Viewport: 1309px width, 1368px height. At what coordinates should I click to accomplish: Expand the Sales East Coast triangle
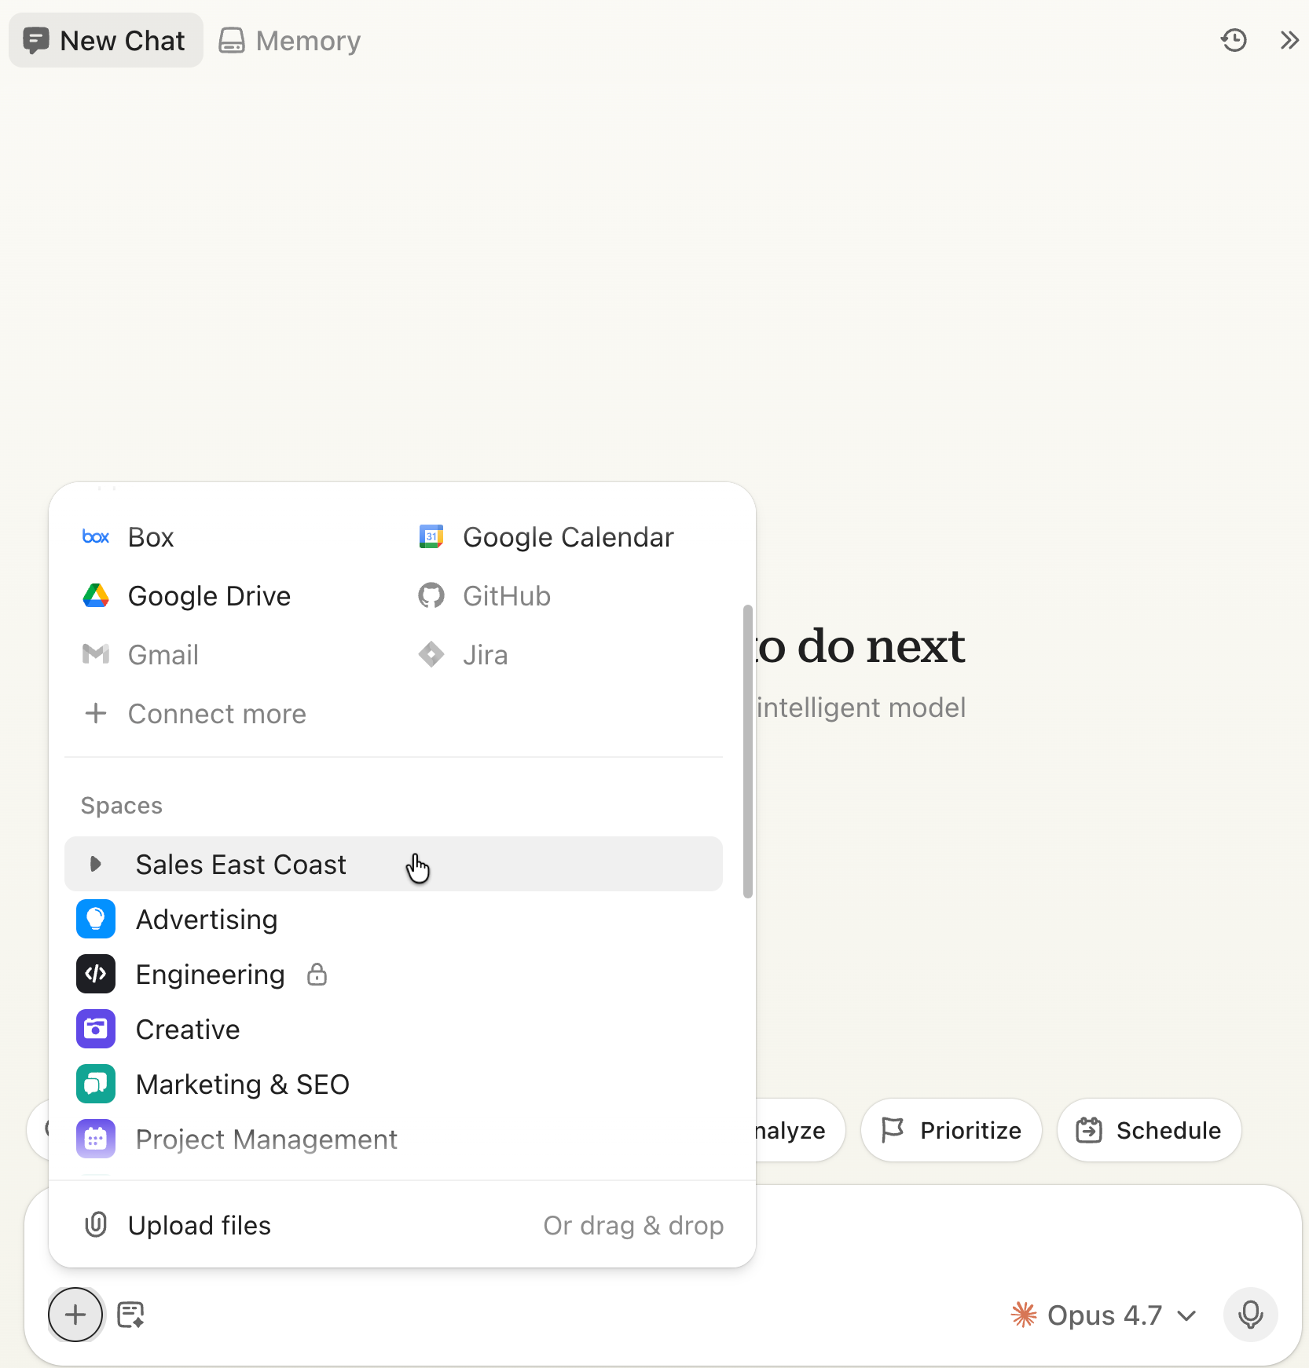[96, 864]
